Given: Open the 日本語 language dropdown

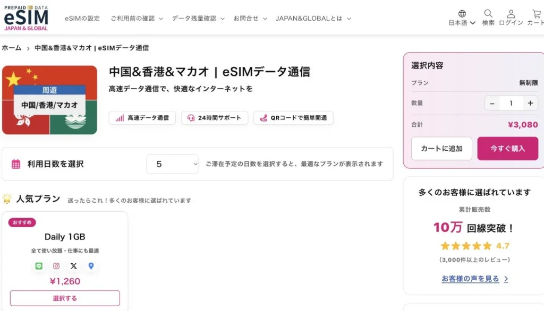Looking at the screenshot, I should pos(462,23).
